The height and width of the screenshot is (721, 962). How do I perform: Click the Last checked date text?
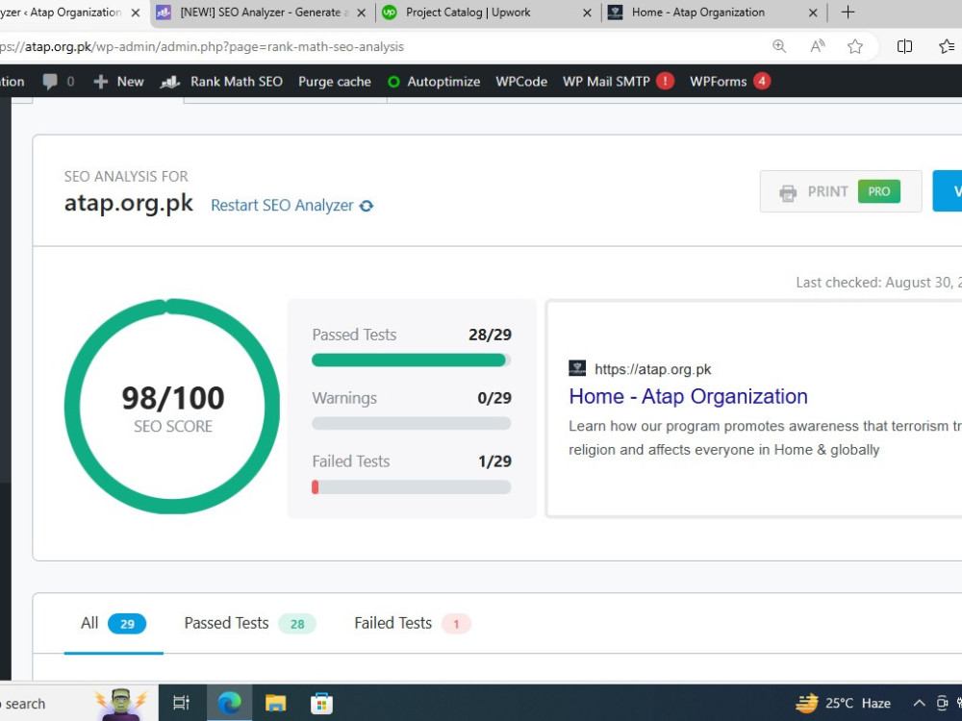[878, 283]
